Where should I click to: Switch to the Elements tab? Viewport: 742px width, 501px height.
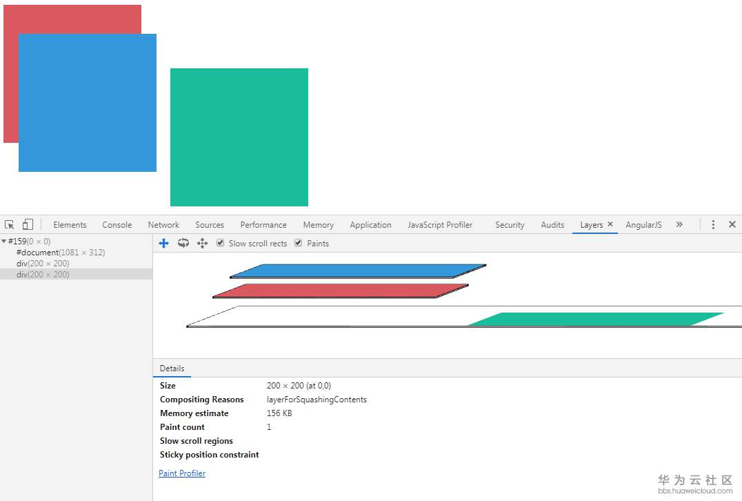(x=70, y=225)
